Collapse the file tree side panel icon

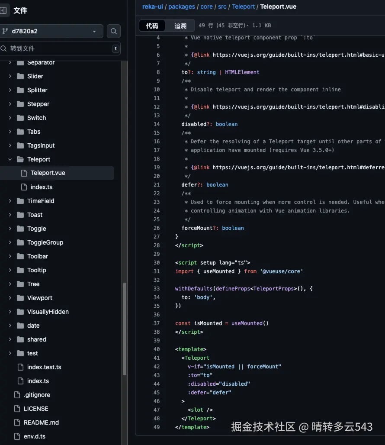(x=3, y=10)
